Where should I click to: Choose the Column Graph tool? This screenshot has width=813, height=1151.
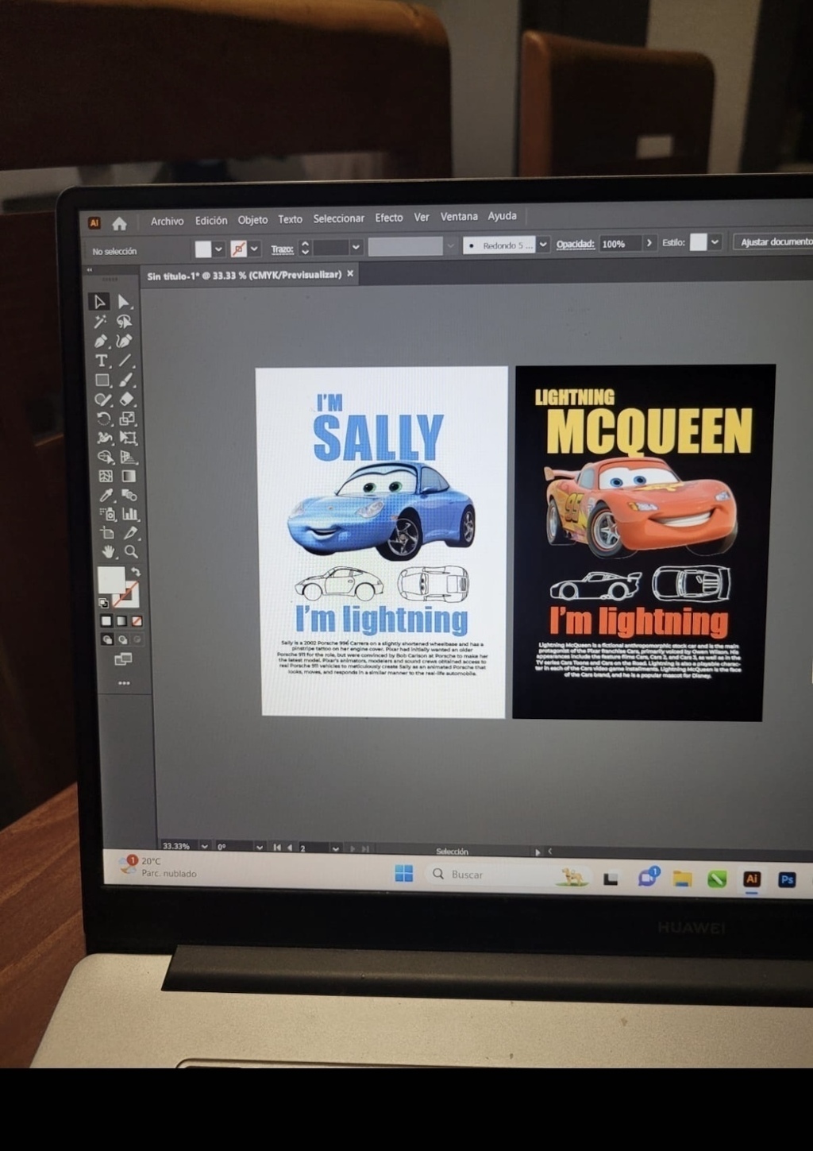130,514
